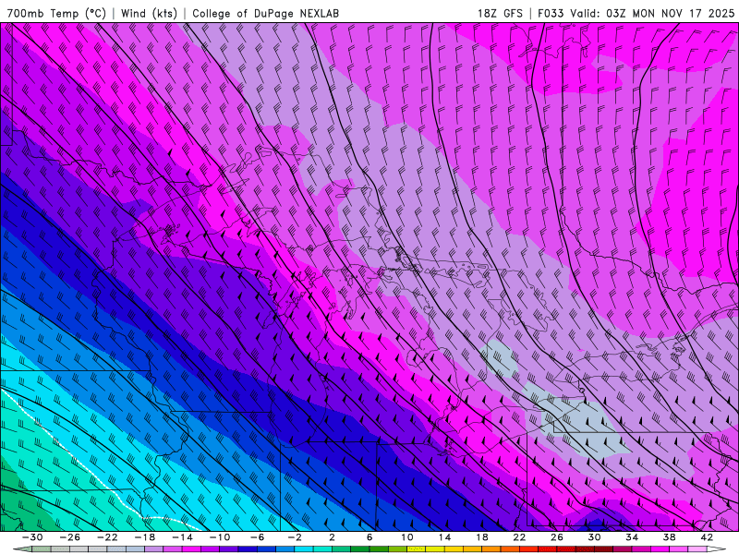Click the dark green swatch under the 6 label
Viewport: 739px width, 554px height.
click(380, 549)
